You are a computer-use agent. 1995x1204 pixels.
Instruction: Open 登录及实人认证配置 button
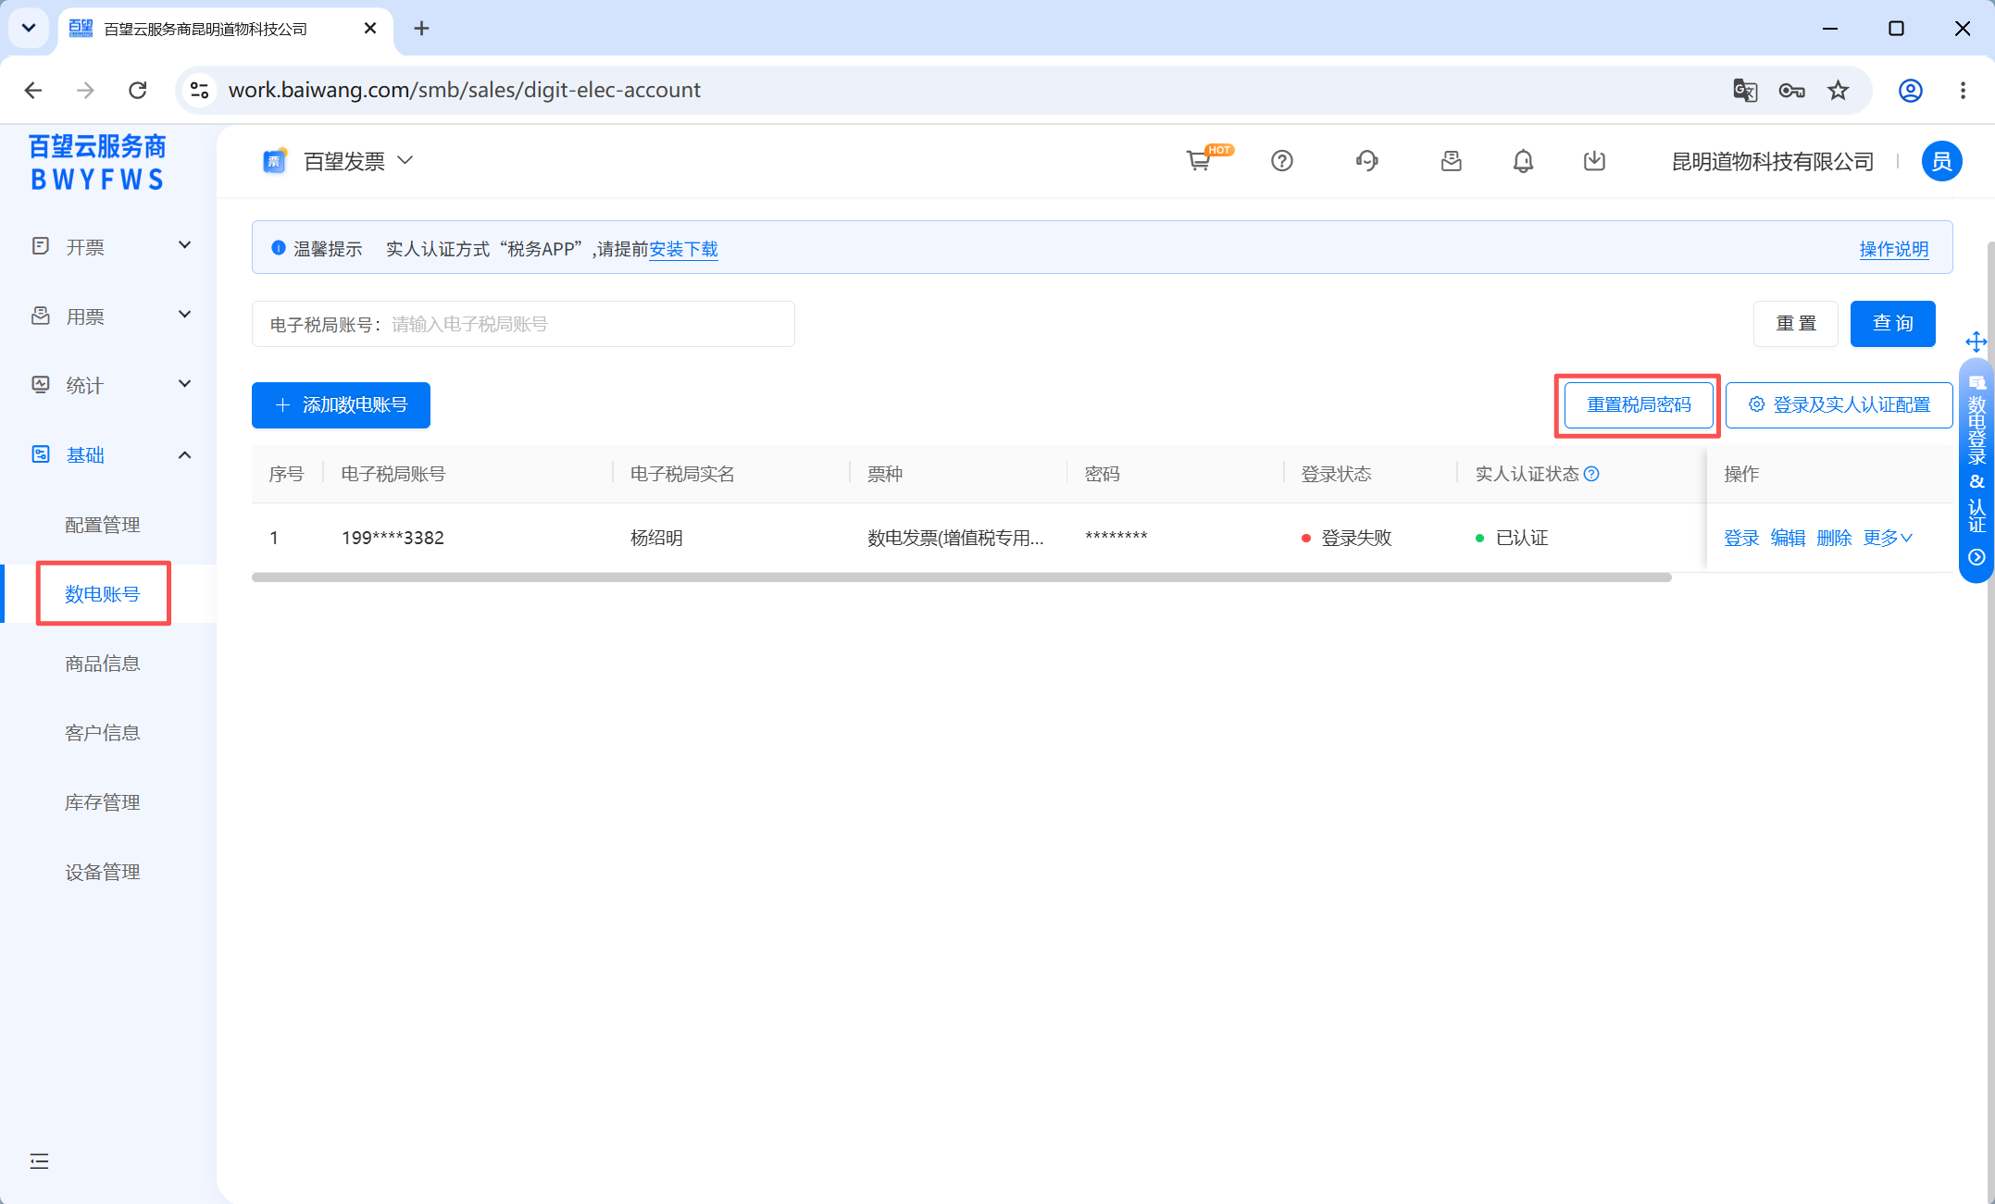coord(1839,405)
